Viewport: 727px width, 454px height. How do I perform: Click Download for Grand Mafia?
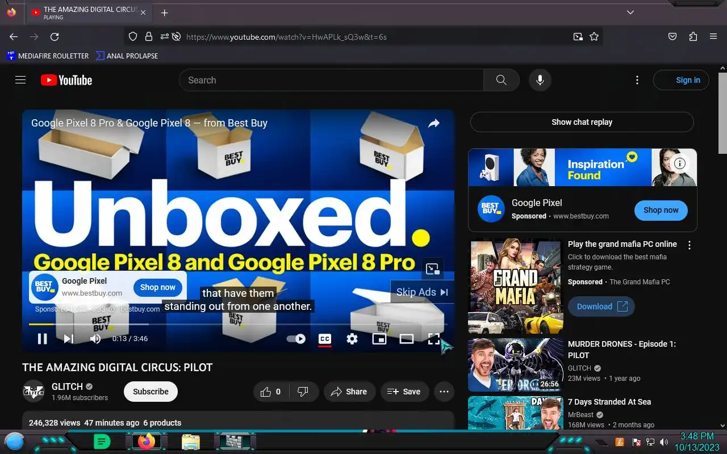[601, 306]
